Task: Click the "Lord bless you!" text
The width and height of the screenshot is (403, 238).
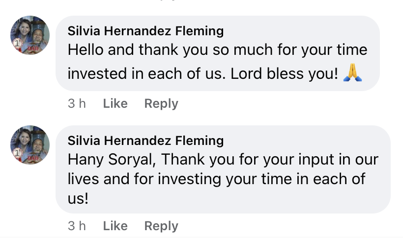Action: pyautogui.click(x=285, y=73)
